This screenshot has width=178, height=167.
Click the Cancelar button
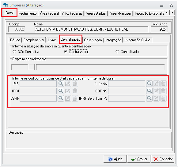coord(163,159)
